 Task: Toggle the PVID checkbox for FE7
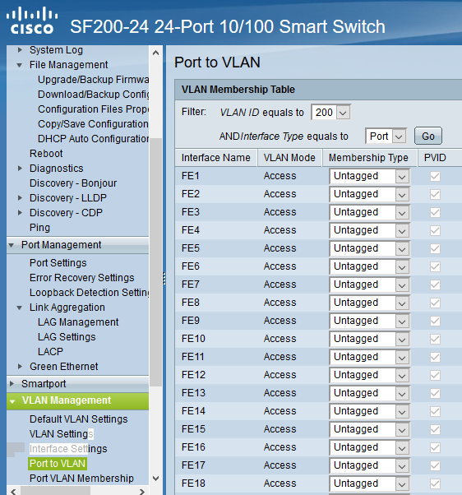[x=435, y=285]
